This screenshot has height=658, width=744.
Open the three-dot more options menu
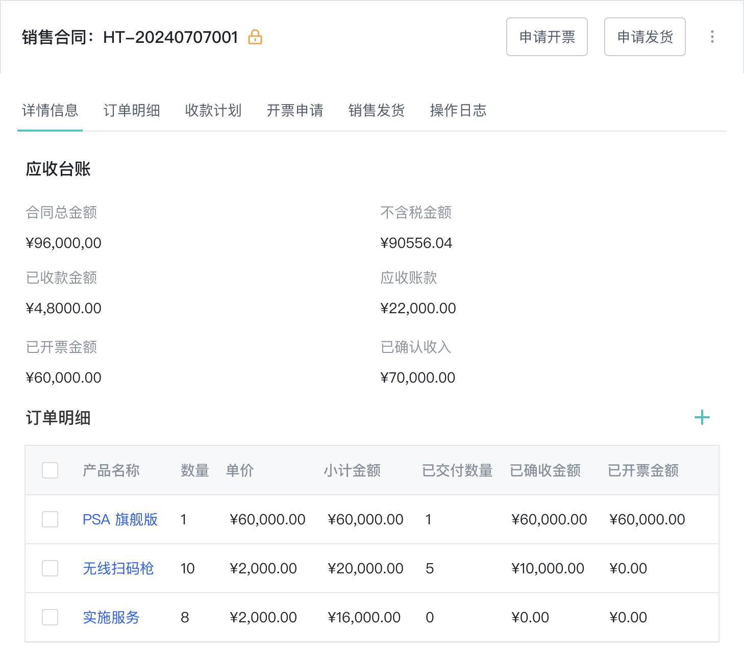[712, 37]
